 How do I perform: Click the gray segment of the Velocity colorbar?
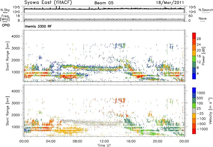tap(194, 111)
